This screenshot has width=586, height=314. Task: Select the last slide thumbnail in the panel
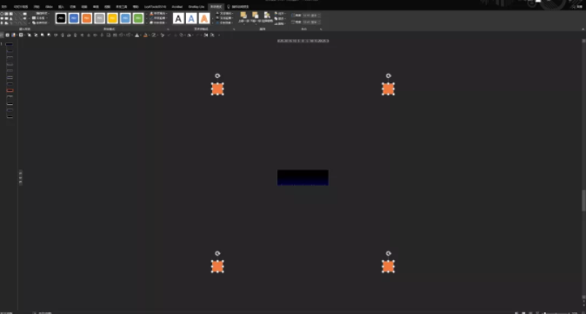(x=10, y=117)
